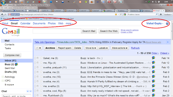Click the Compose mail button
This screenshot has height=97, width=173.
(x=12, y=55)
